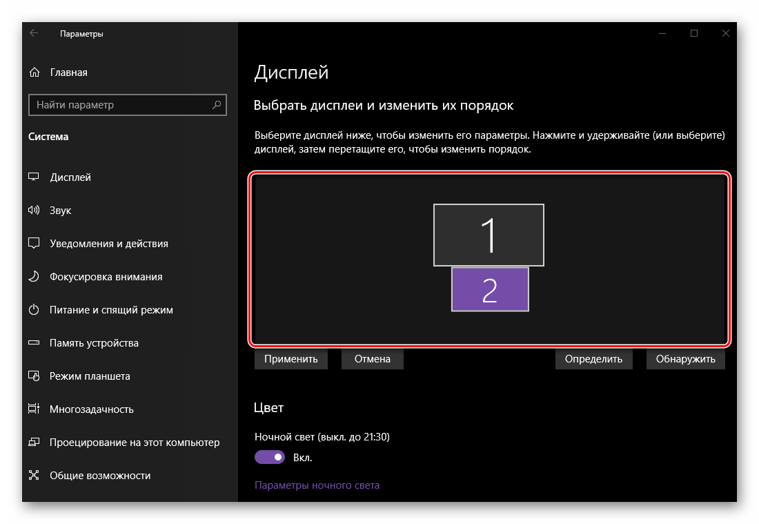
Task: Click the Главная home icon
Action: click(34, 72)
